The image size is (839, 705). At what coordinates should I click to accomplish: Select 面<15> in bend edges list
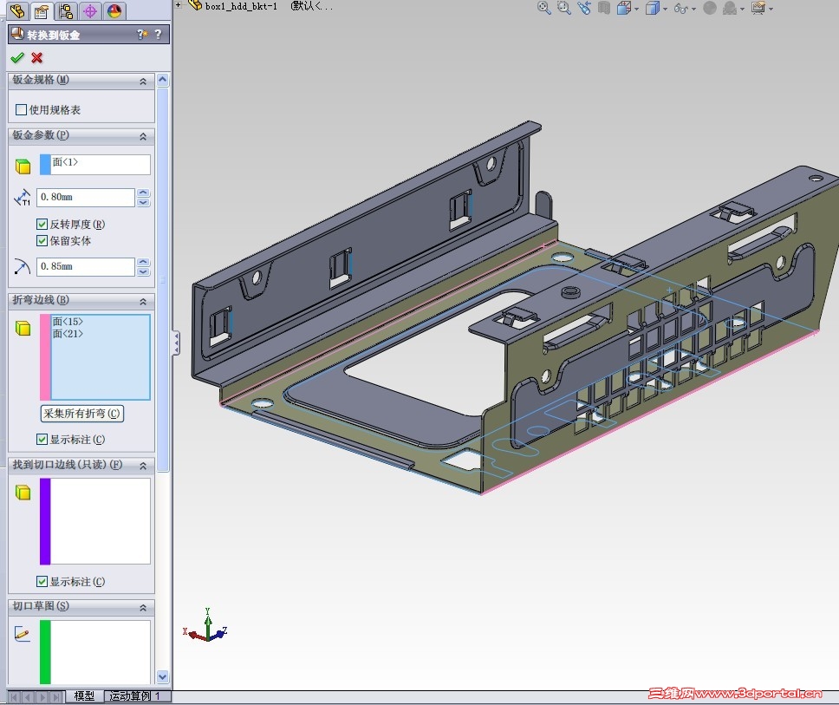68,321
